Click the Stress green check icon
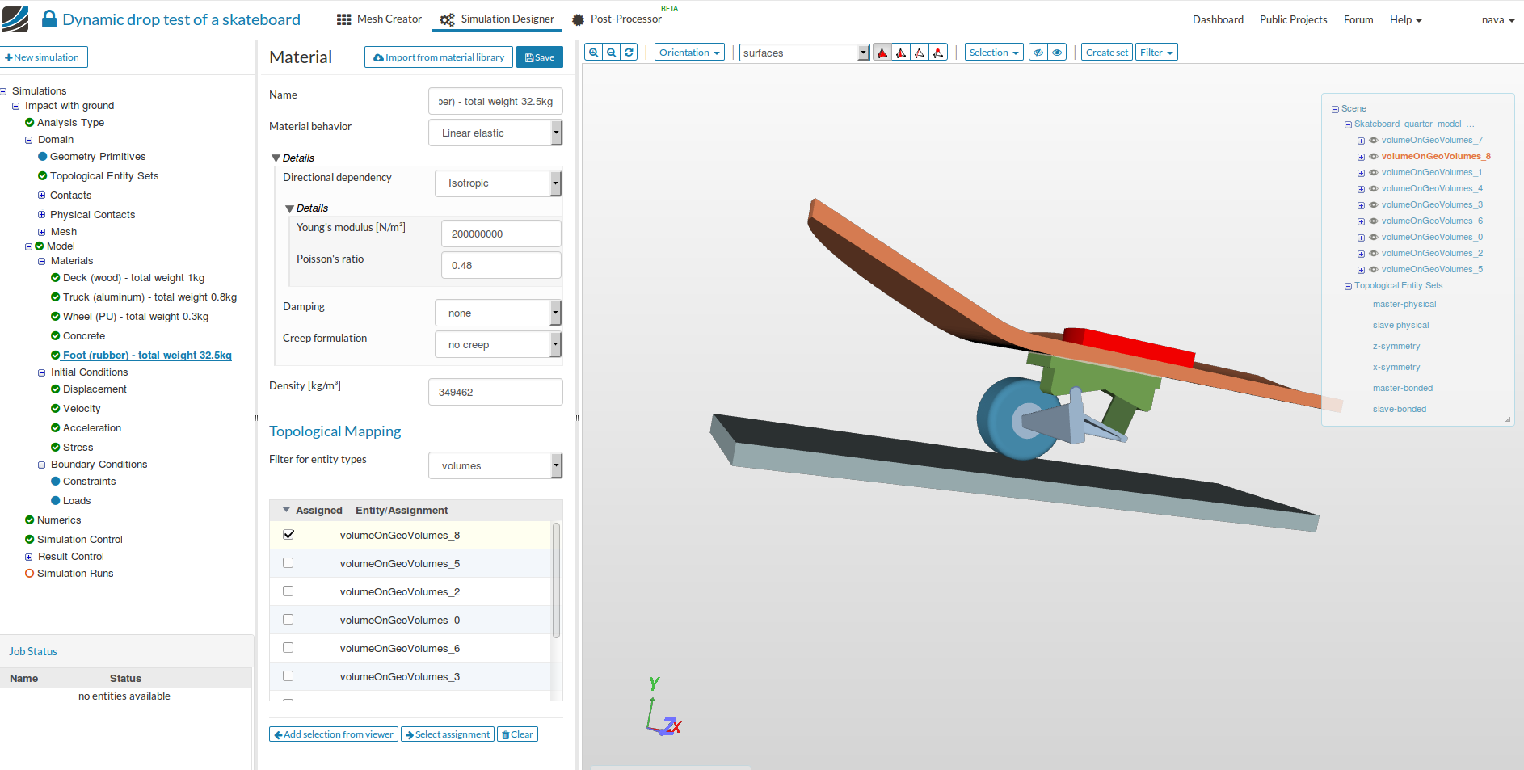Screen dimensions: 1524x770 pyautogui.click(x=56, y=448)
